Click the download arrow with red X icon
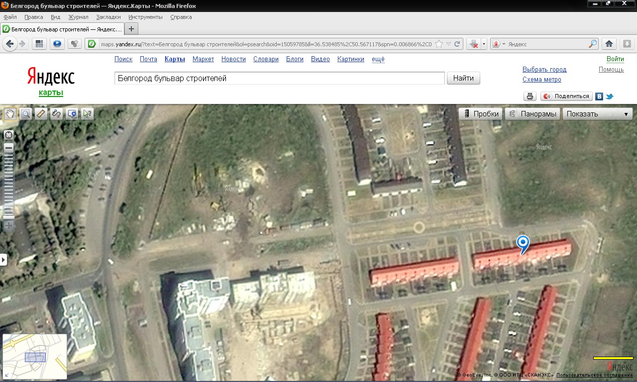The height and width of the screenshot is (382, 637). pos(474,44)
